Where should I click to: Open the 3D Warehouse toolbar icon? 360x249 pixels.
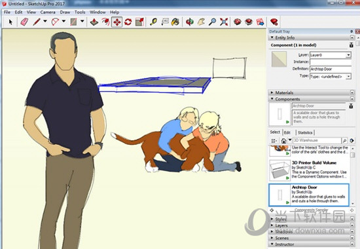pyautogui.click(x=238, y=22)
